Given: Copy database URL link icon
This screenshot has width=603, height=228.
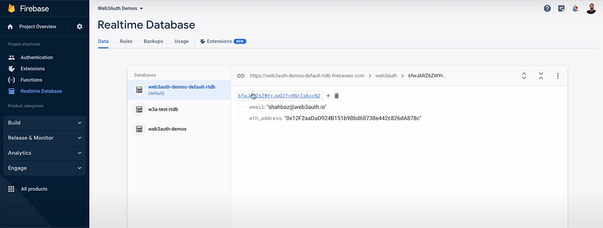Looking at the screenshot, I should point(241,76).
